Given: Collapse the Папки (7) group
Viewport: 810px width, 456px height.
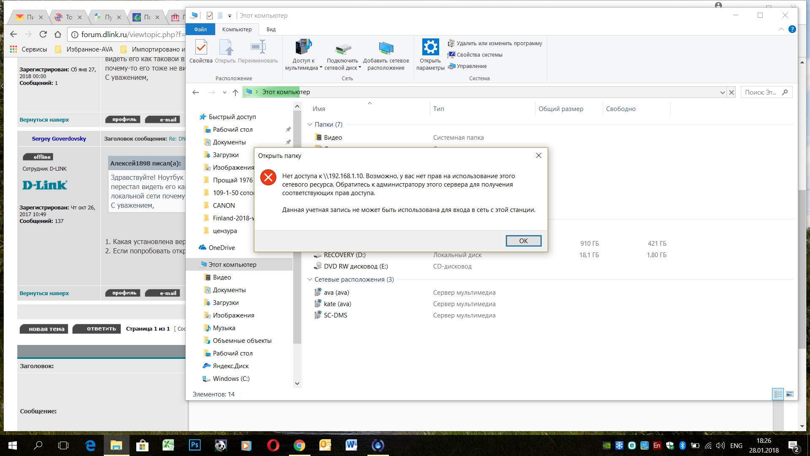Looking at the screenshot, I should (x=310, y=125).
